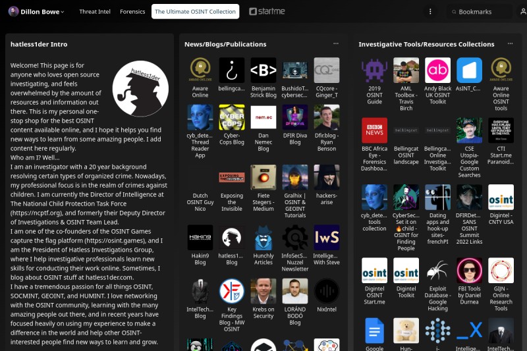Switch to the Forensics tab
Screen dimensions: 527x351
coord(132,11)
